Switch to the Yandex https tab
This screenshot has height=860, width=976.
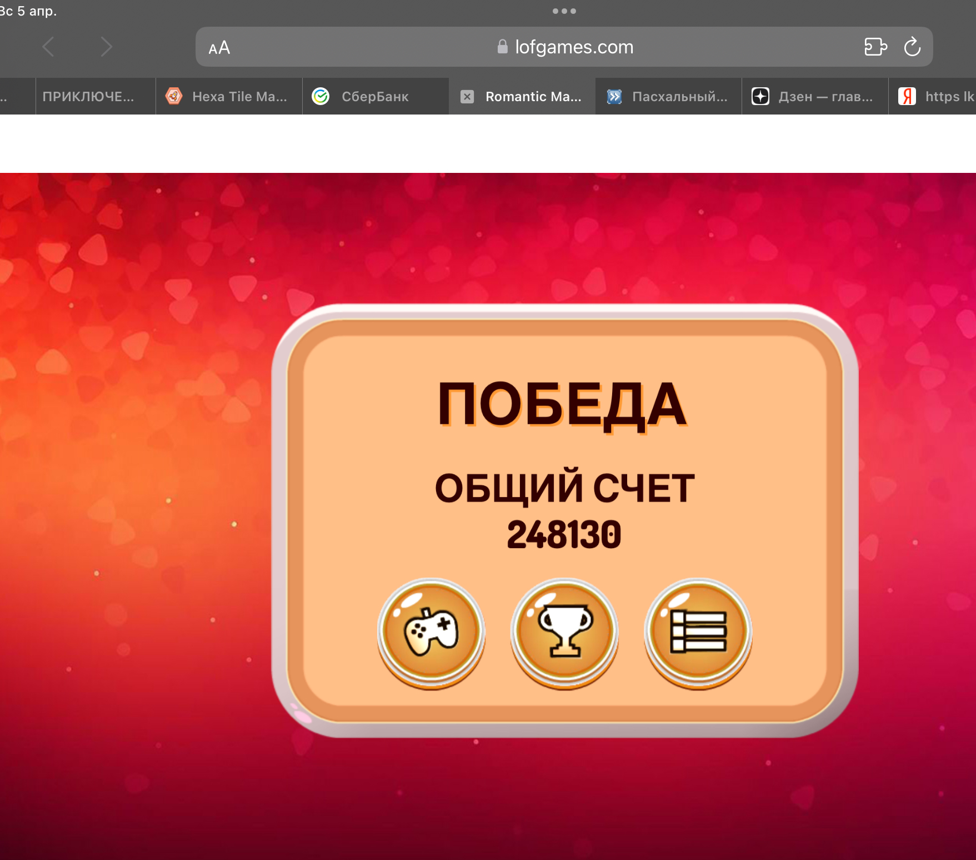[x=933, y=97]
